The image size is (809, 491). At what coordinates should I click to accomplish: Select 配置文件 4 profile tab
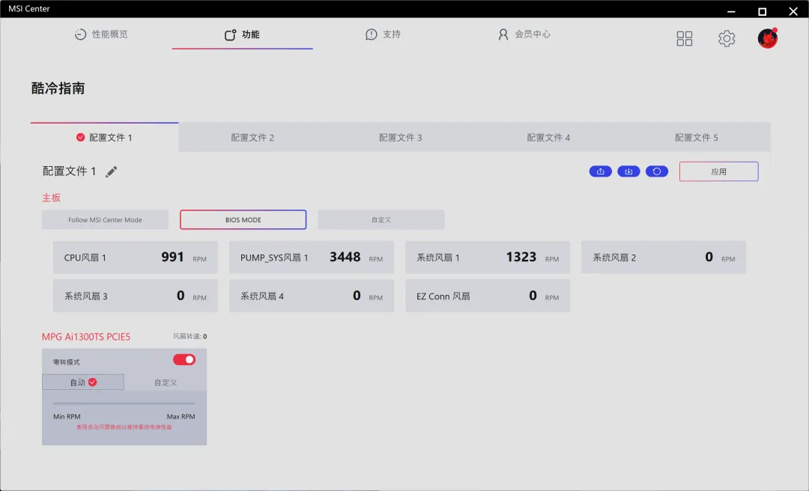[x=548, y=137]
